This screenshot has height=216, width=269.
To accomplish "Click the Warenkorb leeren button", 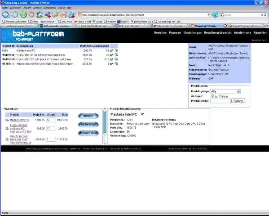I will point(88,133).
